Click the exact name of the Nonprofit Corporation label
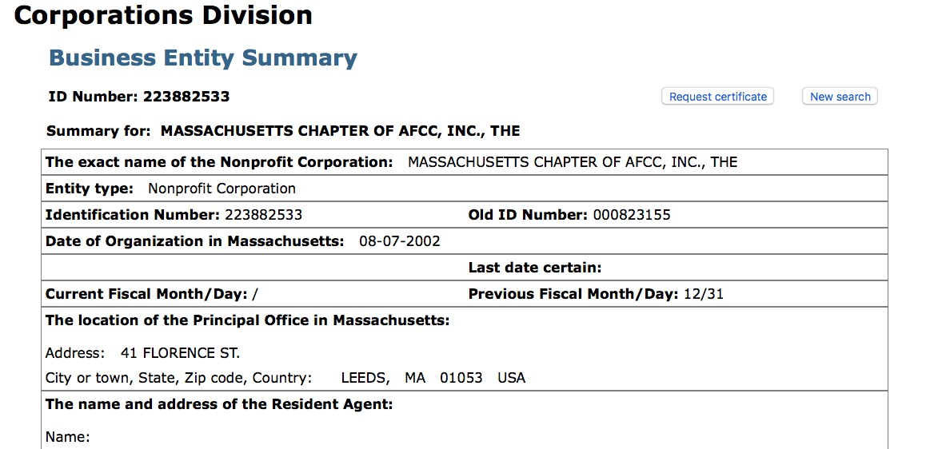This screenshot has width=938, height=449. [219, 162]
